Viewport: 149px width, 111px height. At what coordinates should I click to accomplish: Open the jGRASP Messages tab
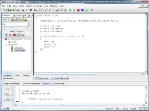32,84
